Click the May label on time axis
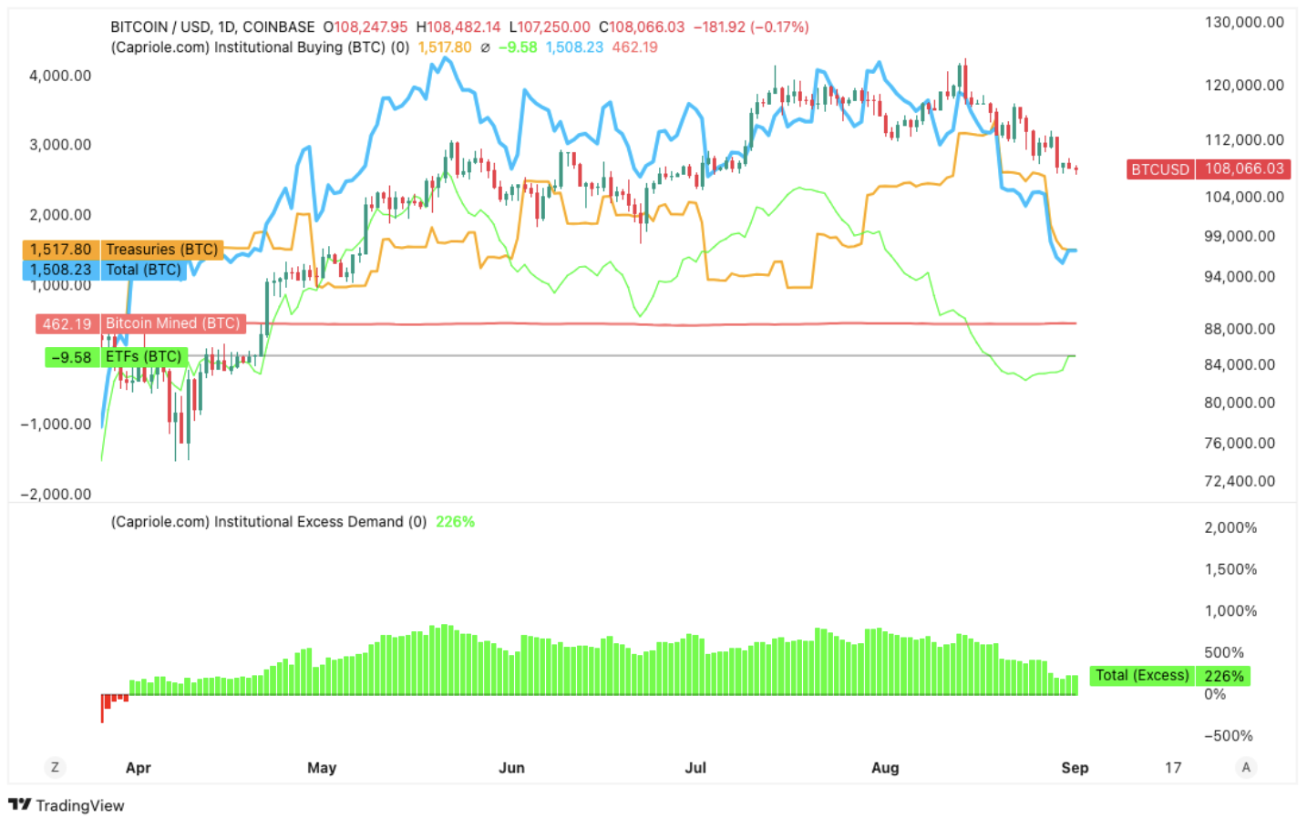This screenshot has height=818, width=1307. coord(322,768)
